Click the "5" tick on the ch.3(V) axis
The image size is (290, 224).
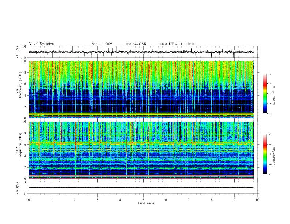25,182
